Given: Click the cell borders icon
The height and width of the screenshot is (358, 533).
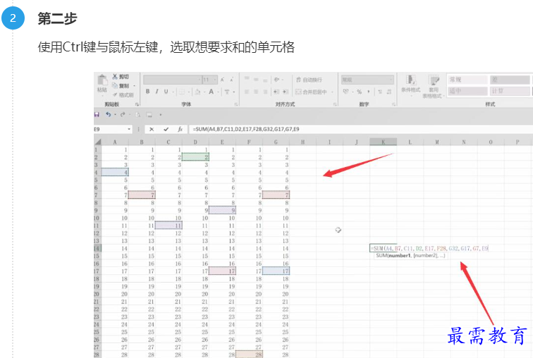Looking at the screenshot, I should pos(182,92).
